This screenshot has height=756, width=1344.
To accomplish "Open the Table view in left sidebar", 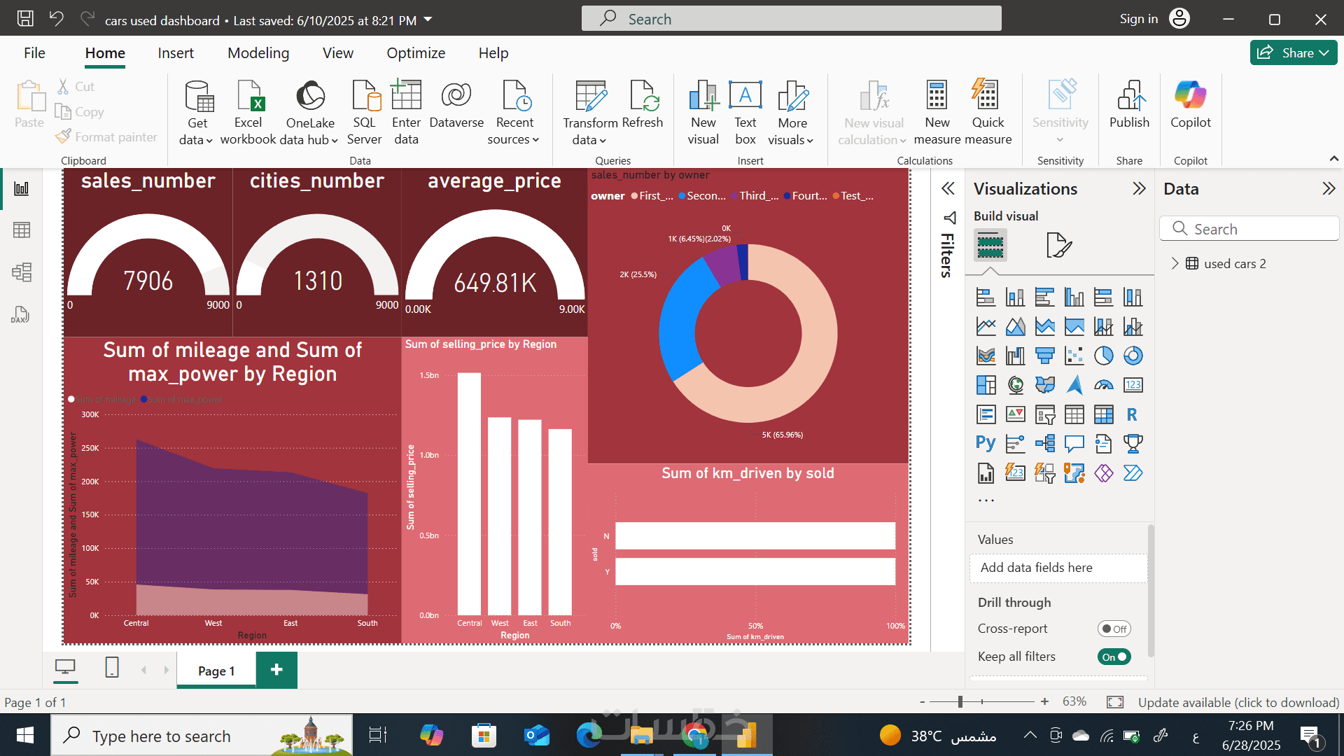I will tap(22, 230).
